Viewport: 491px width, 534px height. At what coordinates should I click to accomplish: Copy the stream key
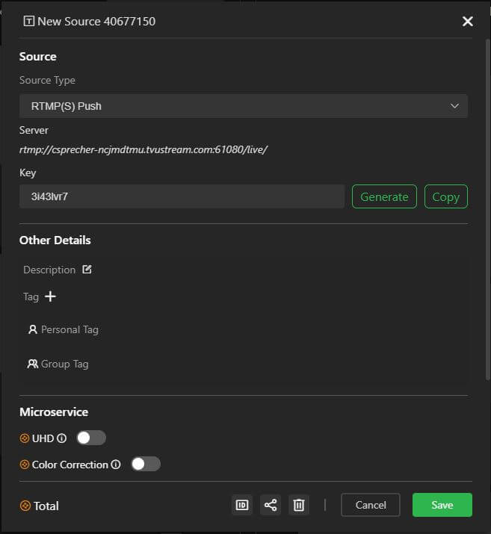[x=445, y=196]
